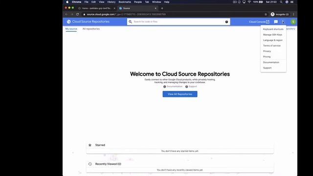The width and height of the screenshot is (313, 176).
Task: Click the send feedback speech-bubble icon
Action: click(276, 22)
